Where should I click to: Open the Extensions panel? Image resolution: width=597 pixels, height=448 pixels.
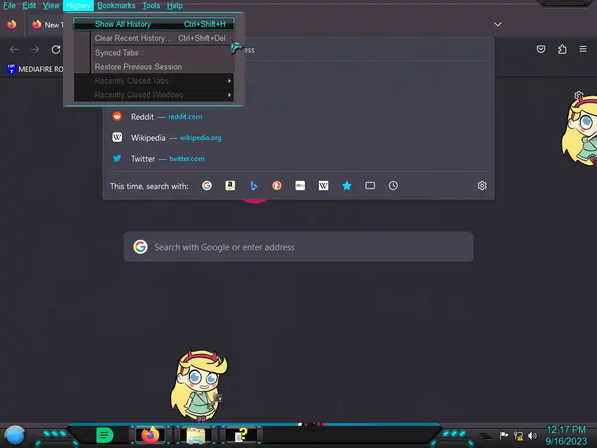[x=562, y=49]
